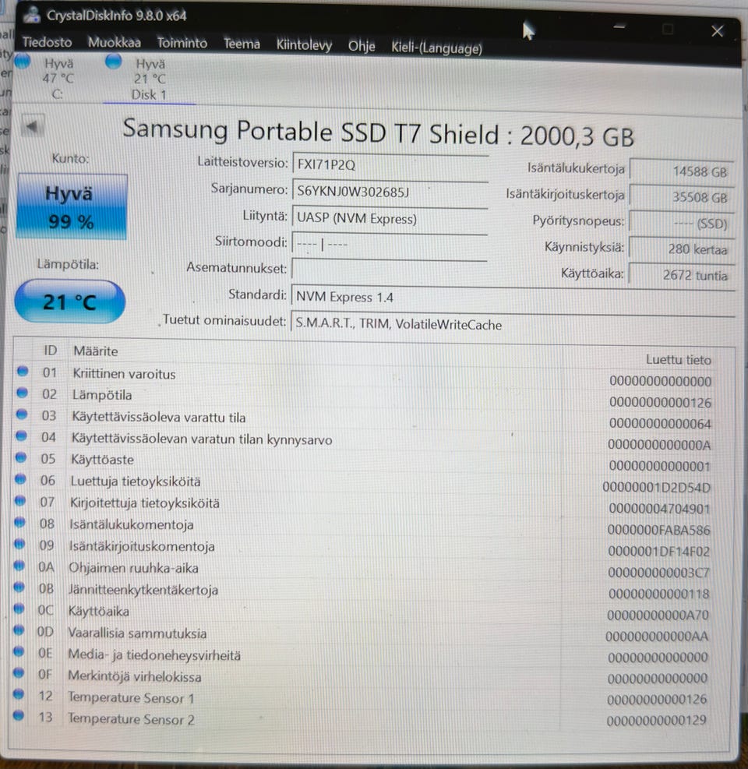Open the Ohje menu
Viewport: 748px width, 769px height.
[x=362, y=46]
